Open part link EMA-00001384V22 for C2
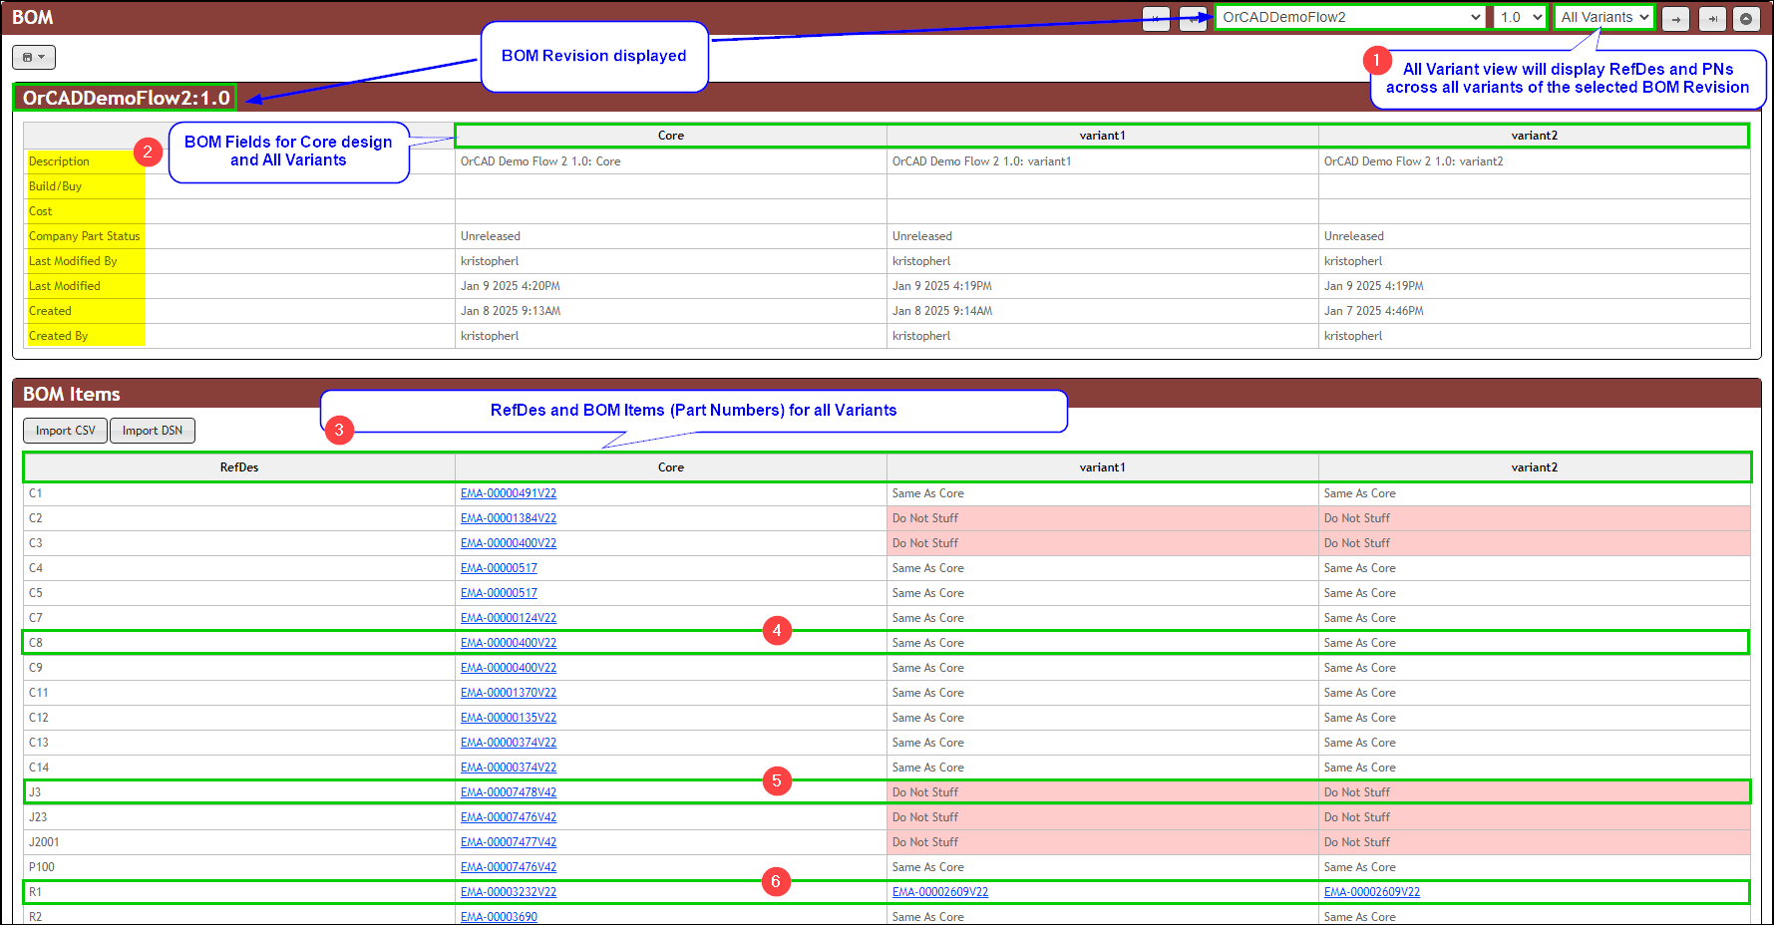Screen dimensions: 1774x925 509,518
